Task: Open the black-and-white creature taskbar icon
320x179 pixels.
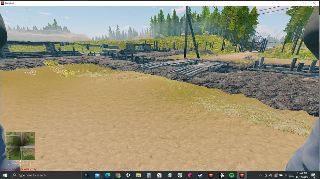Action: [x=221, y=175]
